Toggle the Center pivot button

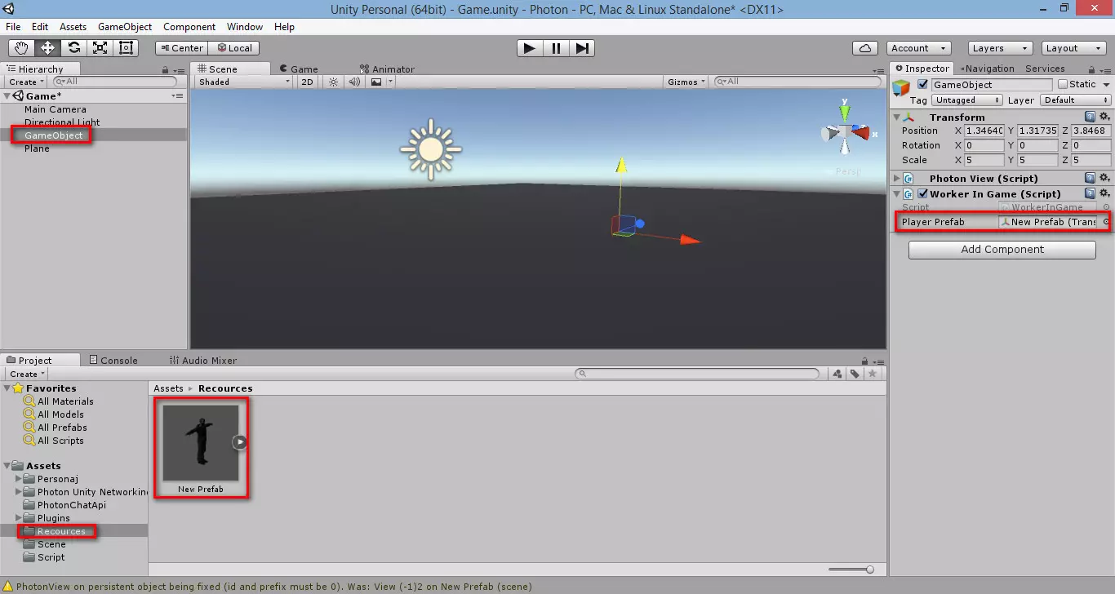[x=181, y=48]
